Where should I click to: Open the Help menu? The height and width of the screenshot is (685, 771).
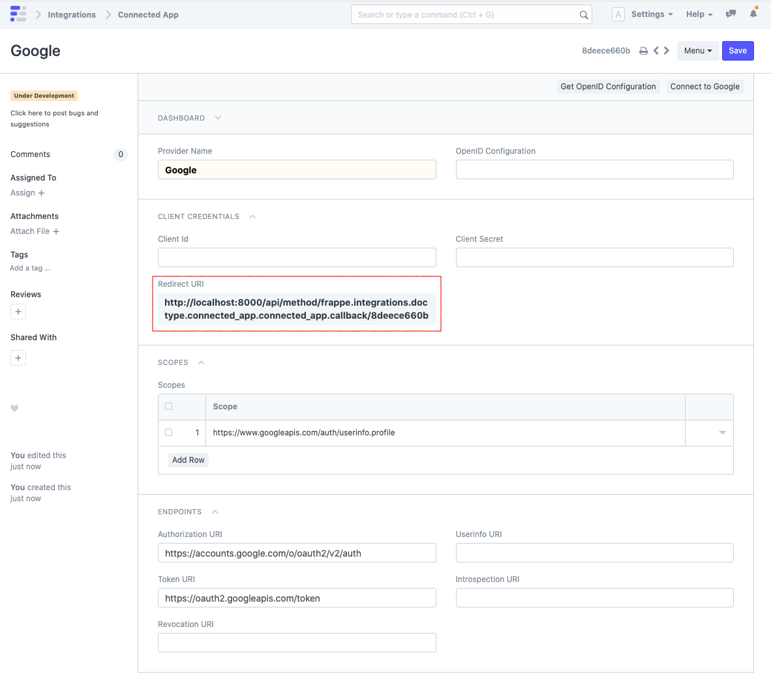pyautogui.click(x=699, y=14)
